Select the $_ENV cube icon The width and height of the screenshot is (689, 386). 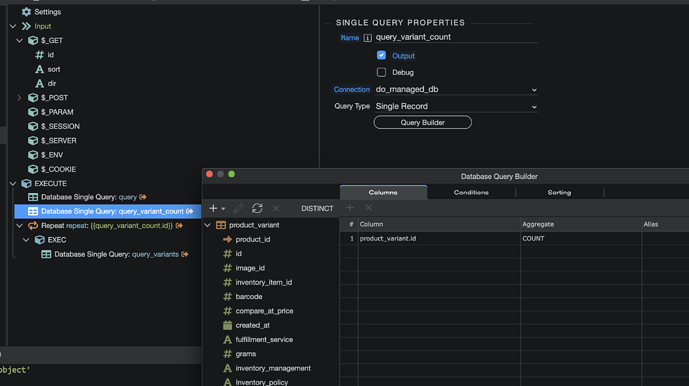click(x=33, y=155)
